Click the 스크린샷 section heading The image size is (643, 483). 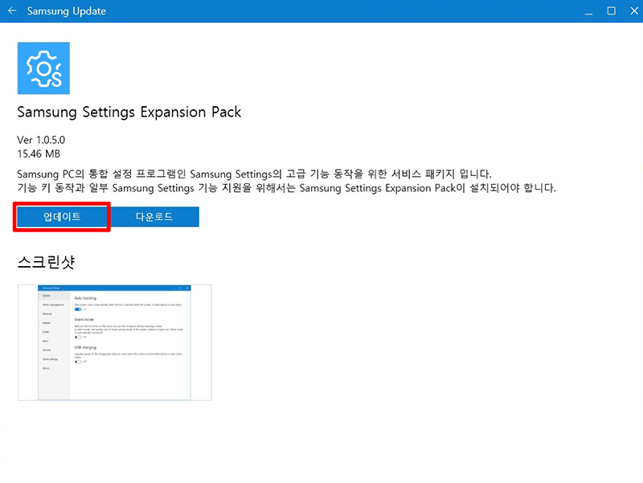click(46, 261)
